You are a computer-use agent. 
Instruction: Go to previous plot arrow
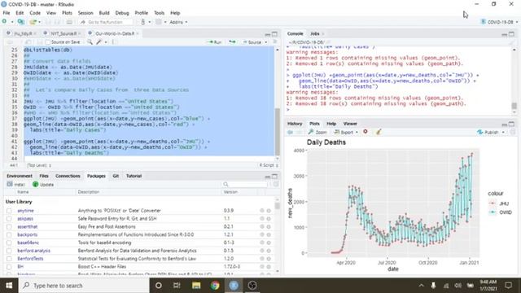(x=290, y=132)
